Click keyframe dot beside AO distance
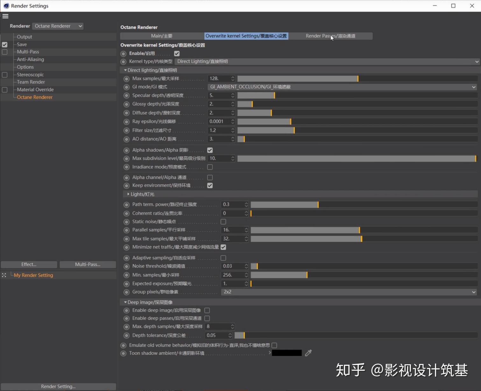 [x=126, y=139]
